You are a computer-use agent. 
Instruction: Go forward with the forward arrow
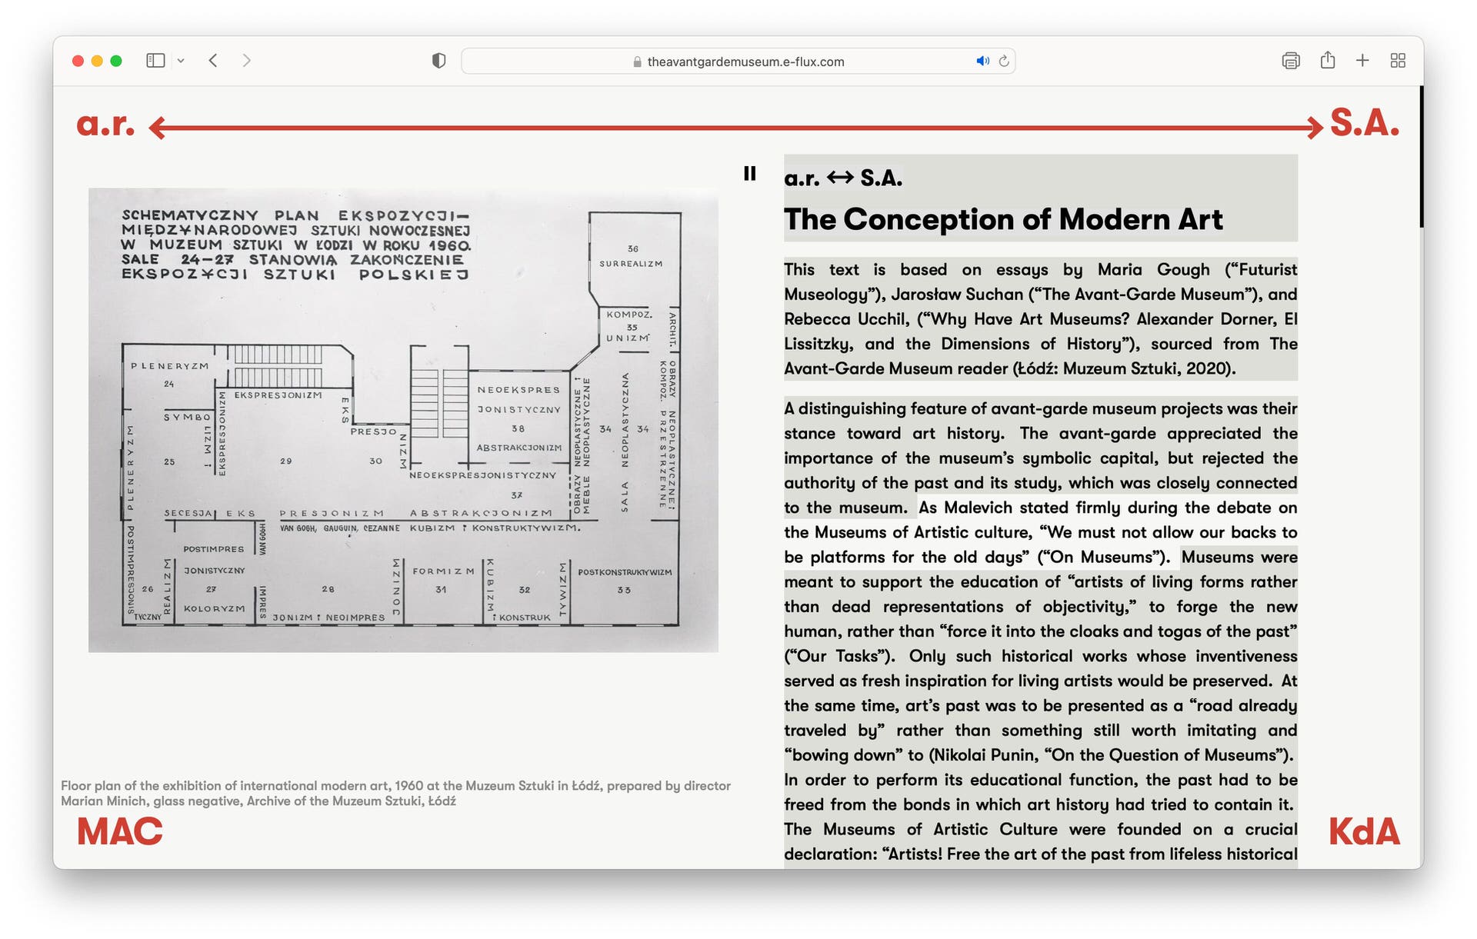tap(246, 61)
